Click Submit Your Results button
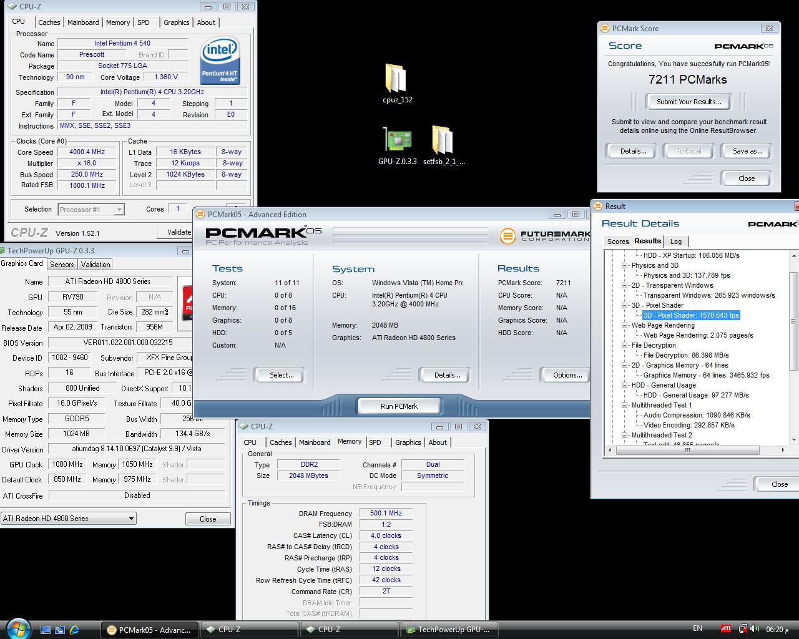799x639 pixels. click(x=689, y=102)
